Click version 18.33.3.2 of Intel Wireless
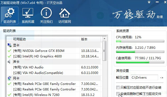167x97 pixels. [x=88, y=95]
